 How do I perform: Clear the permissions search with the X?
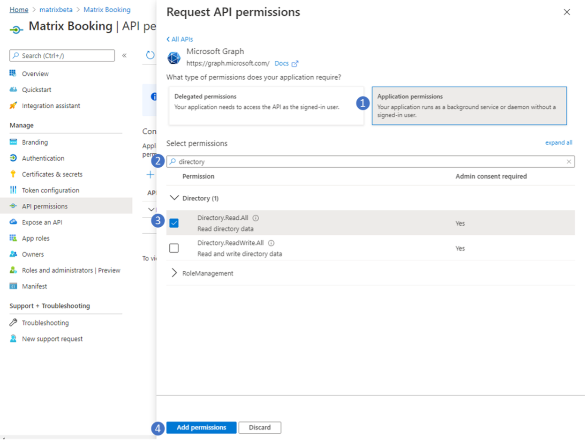569,162
